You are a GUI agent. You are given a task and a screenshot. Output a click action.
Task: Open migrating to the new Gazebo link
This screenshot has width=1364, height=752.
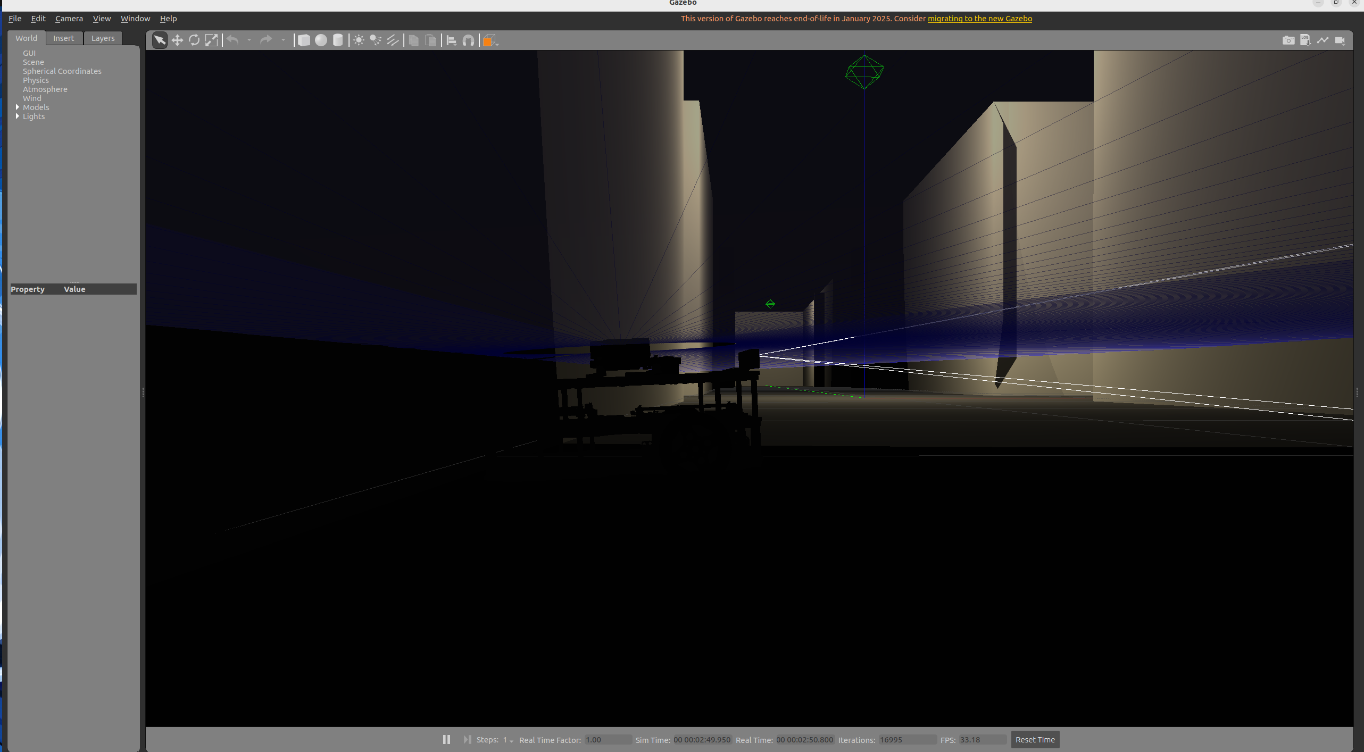tap(979, 19)
